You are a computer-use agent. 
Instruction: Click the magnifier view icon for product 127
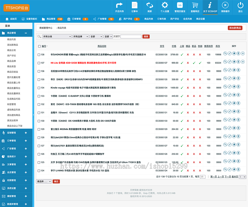click(x=225, y=145)
